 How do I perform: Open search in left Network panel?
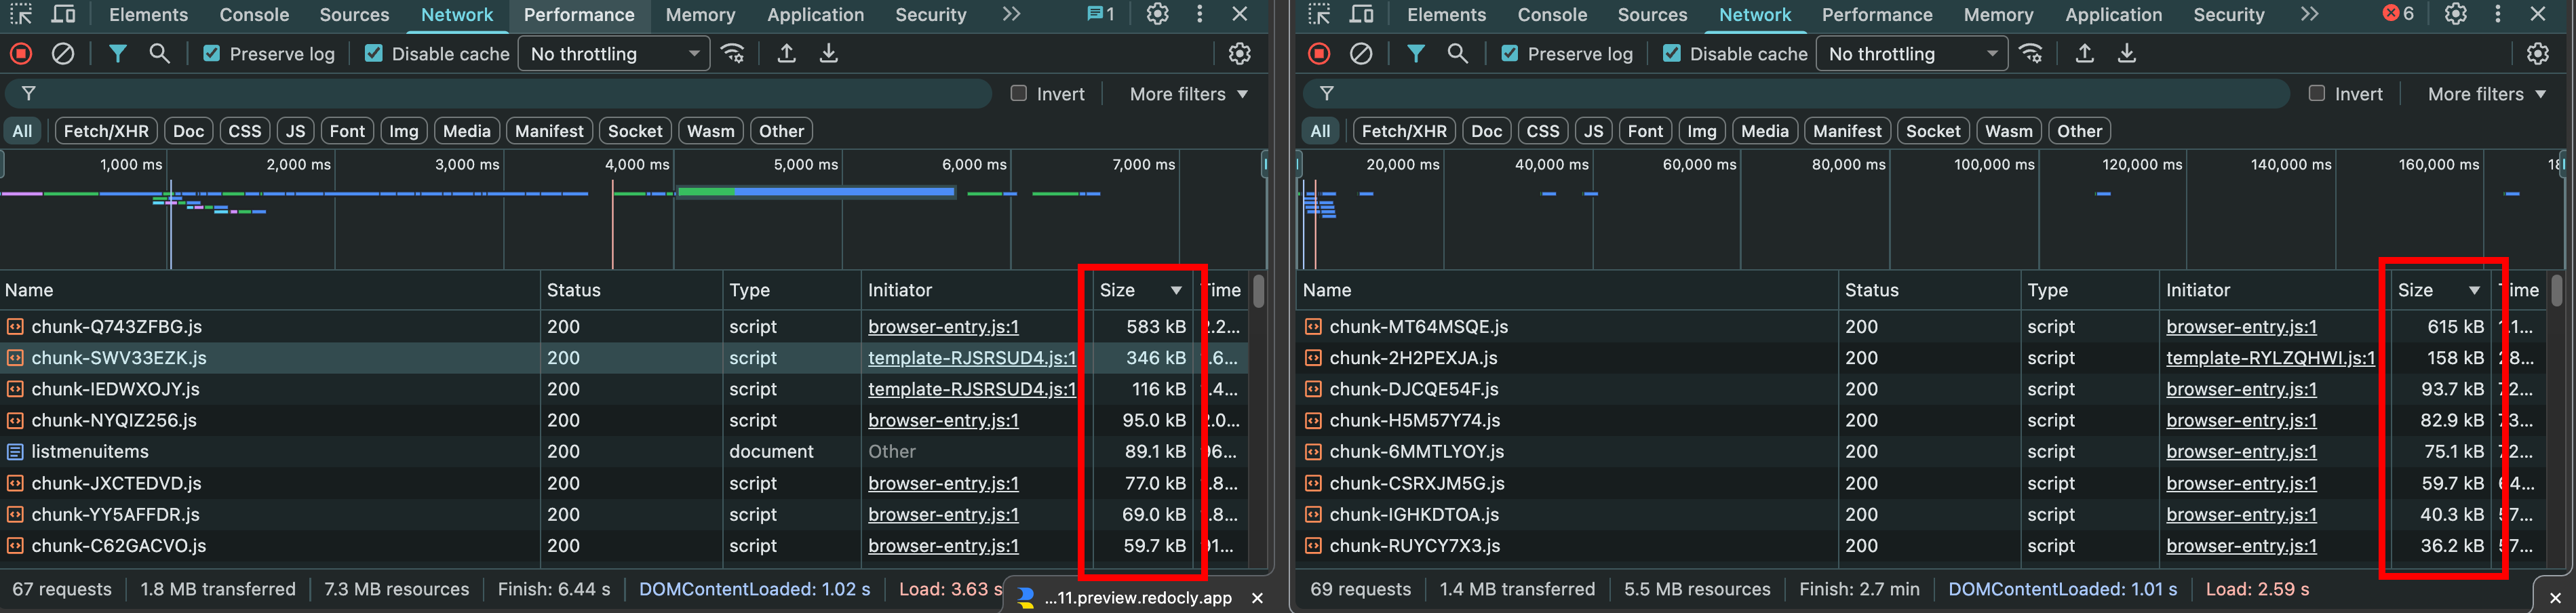pos(159,54)
